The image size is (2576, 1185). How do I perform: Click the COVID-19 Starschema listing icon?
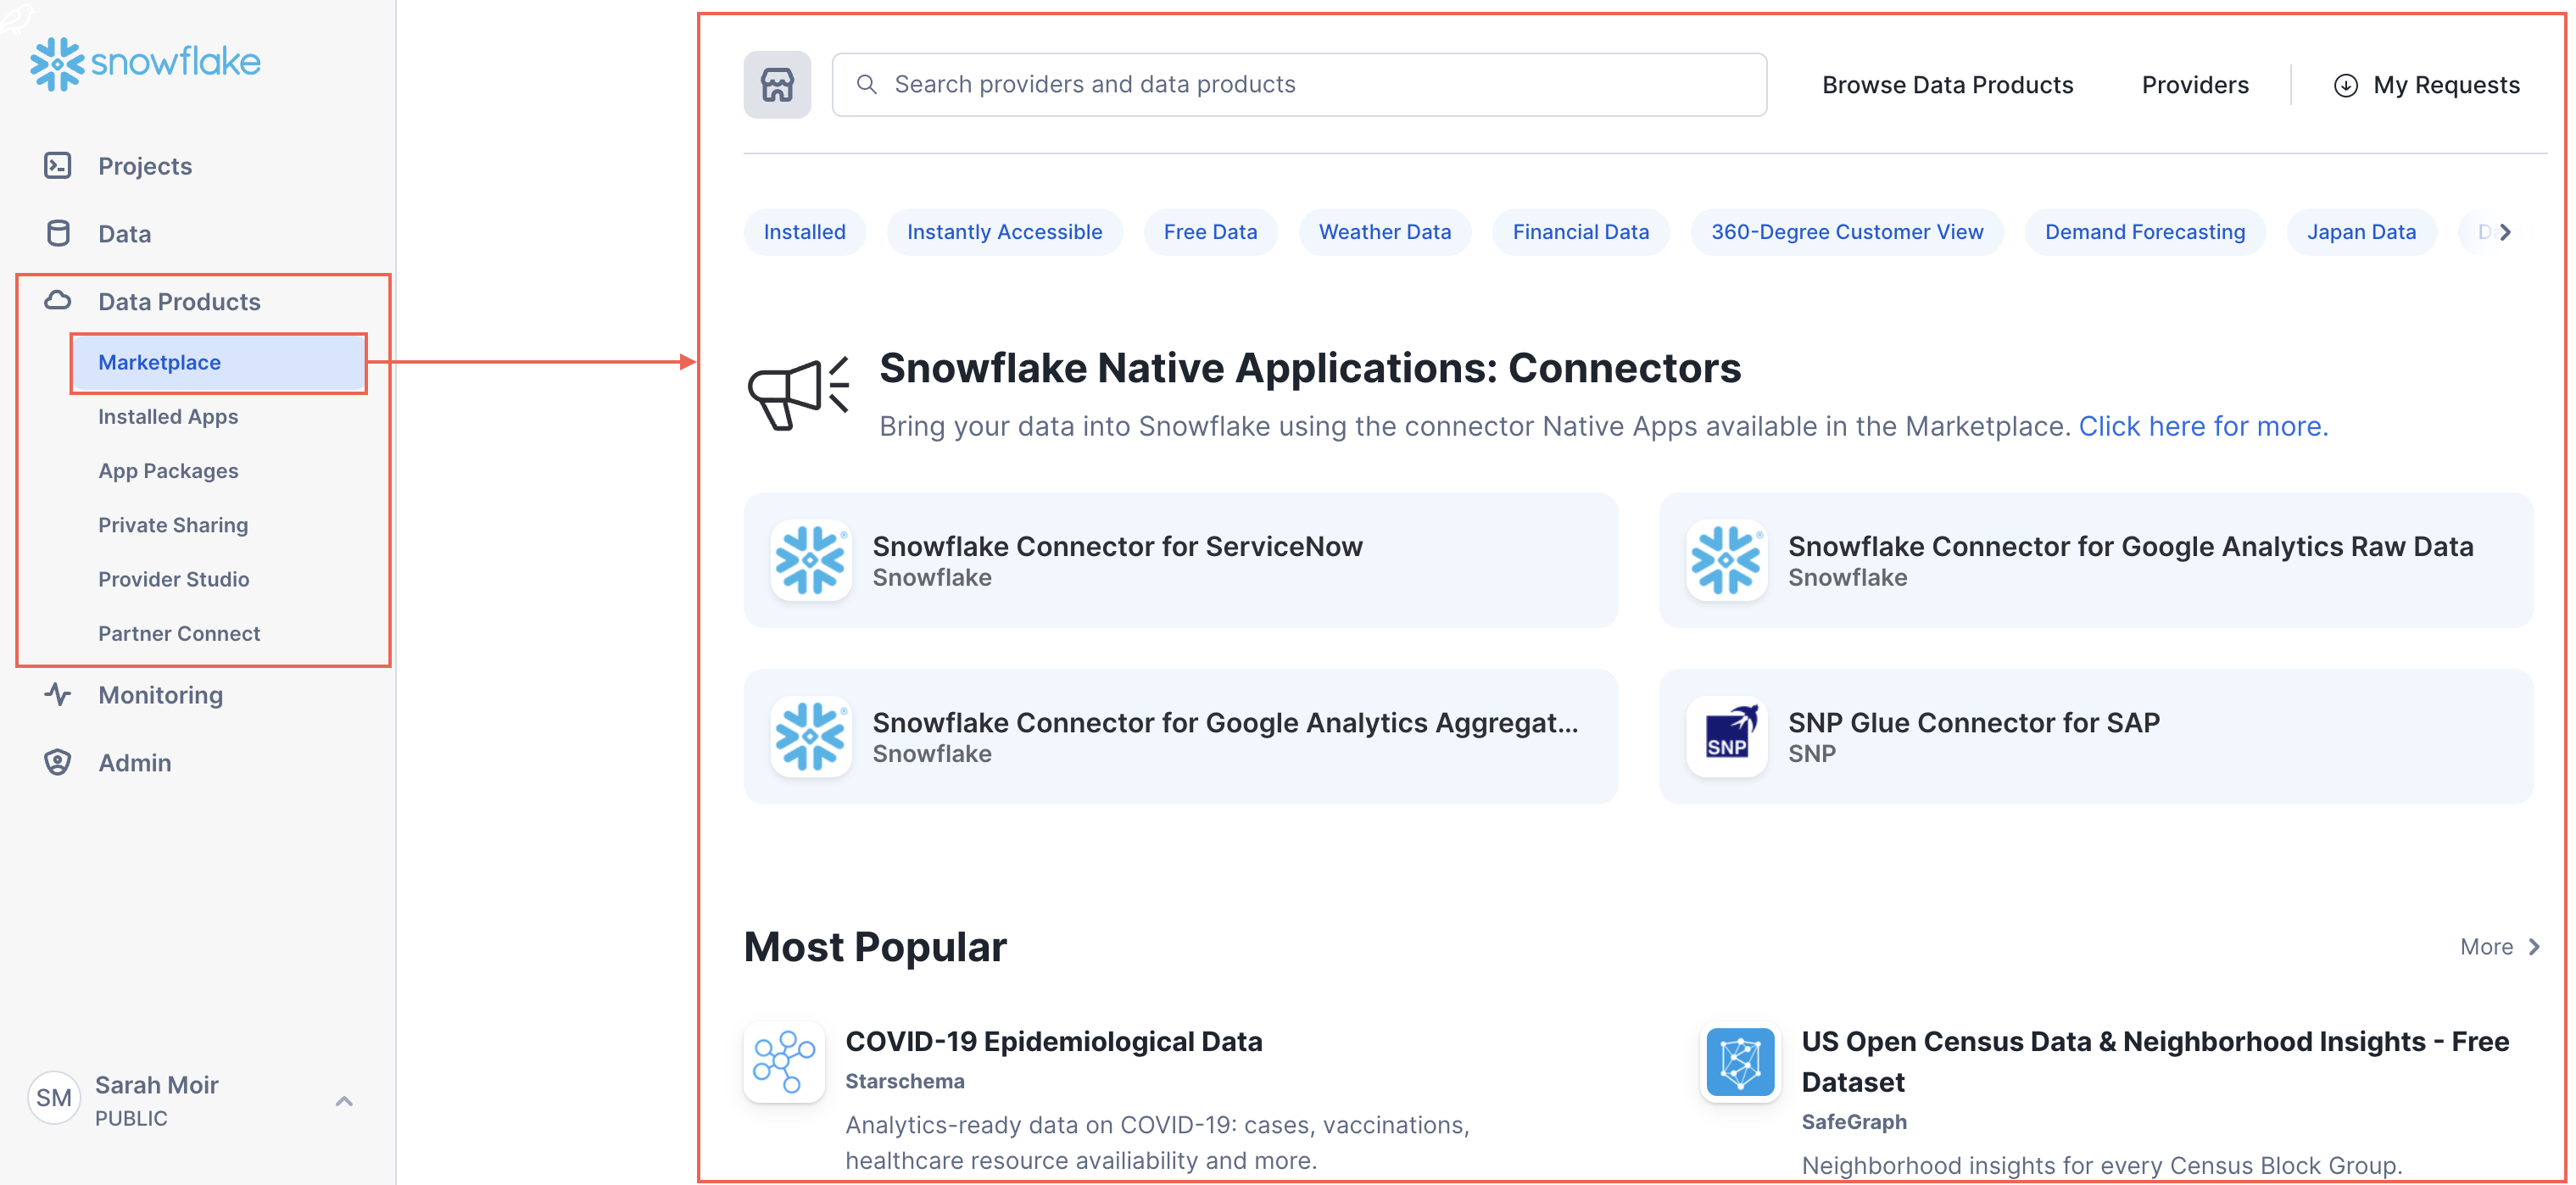(784, 1062)
